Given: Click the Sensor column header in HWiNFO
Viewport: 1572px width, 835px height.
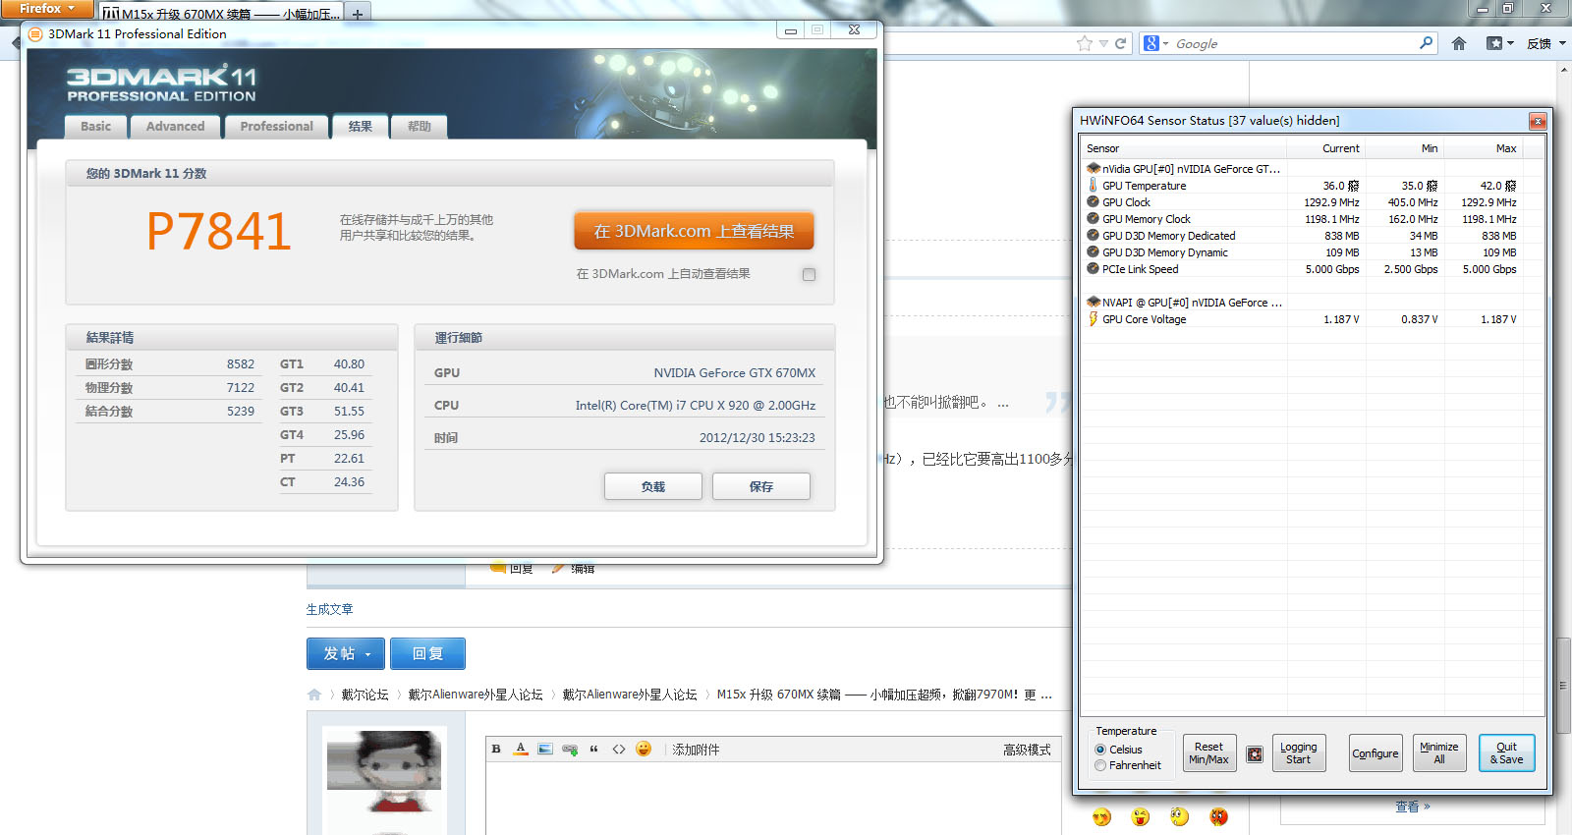Looking at the screenshot, I should pyautogui.click(x=1184, y=148).
